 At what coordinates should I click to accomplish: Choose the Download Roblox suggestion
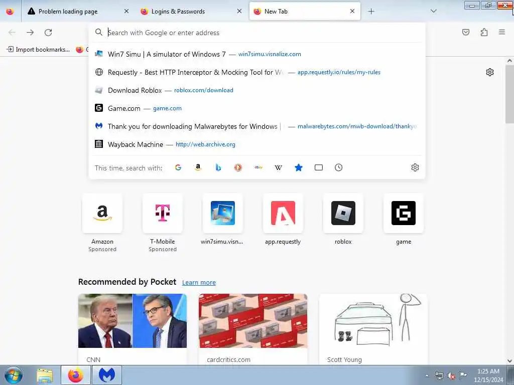(x=258, y=90)
